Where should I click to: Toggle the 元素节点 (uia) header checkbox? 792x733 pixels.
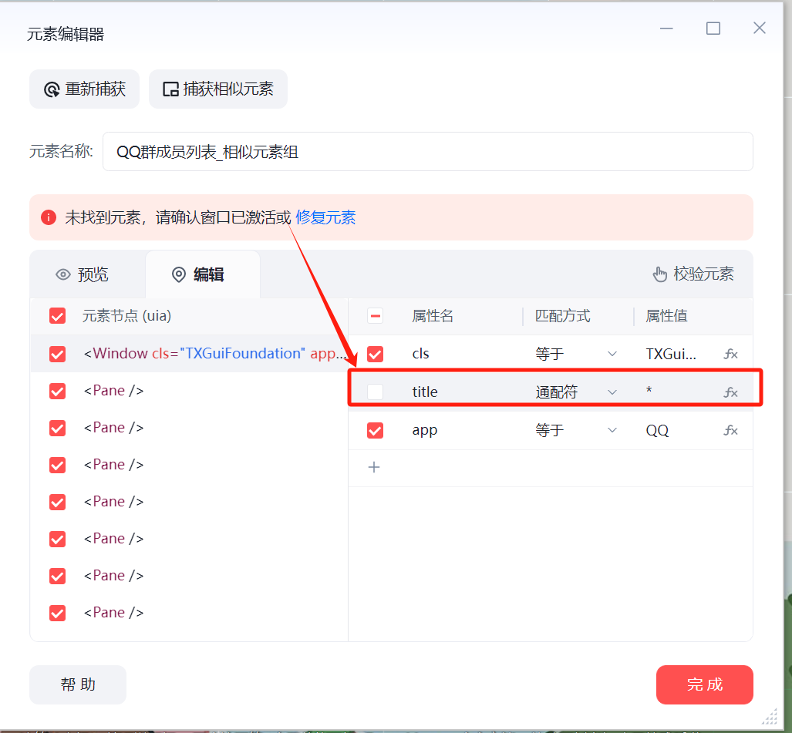point(58,316)
